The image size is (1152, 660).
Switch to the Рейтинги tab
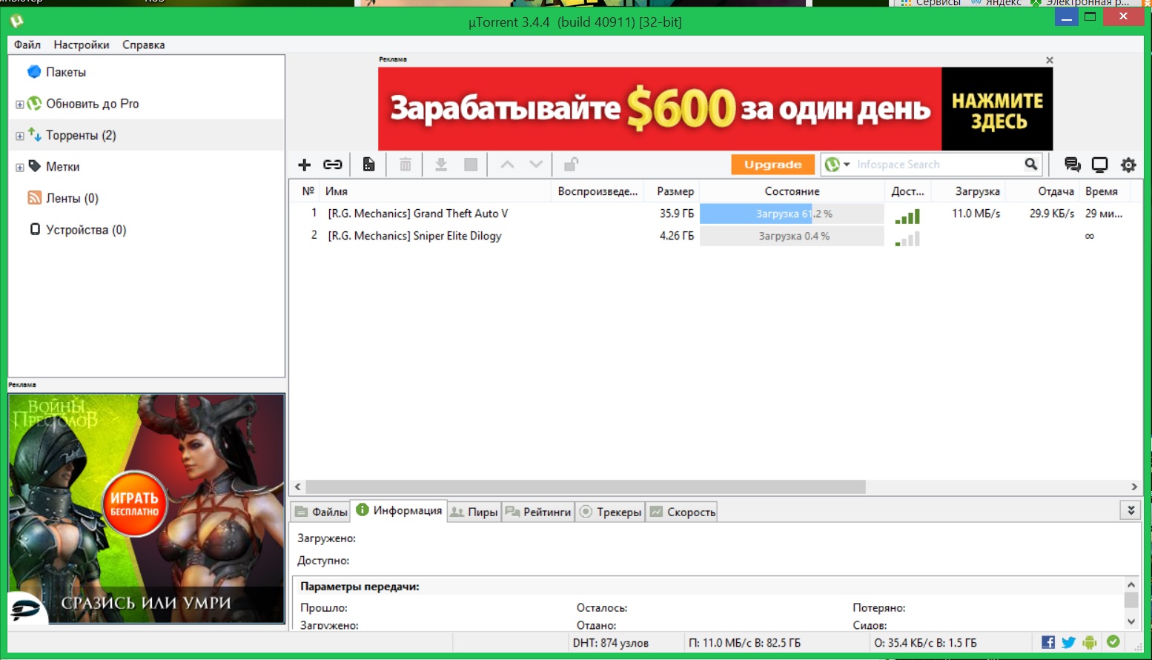click(538, 512)
